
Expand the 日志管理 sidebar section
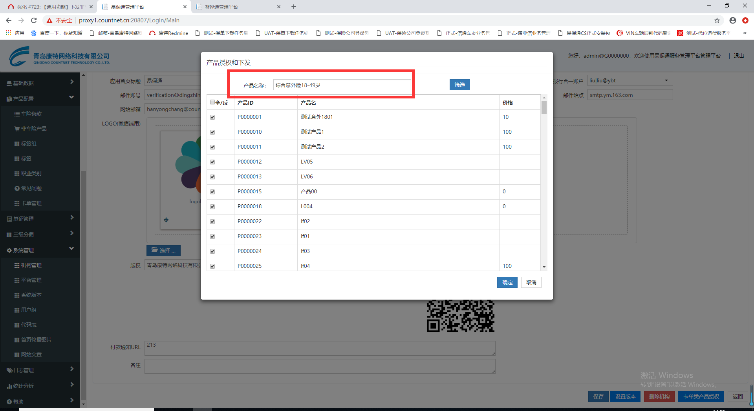click(40, 370)
